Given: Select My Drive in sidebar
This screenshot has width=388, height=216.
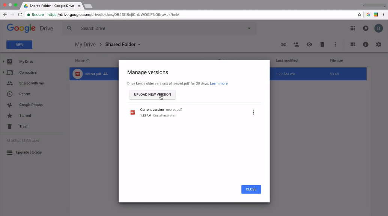Looking at the screenshot, I should point(26,62).
